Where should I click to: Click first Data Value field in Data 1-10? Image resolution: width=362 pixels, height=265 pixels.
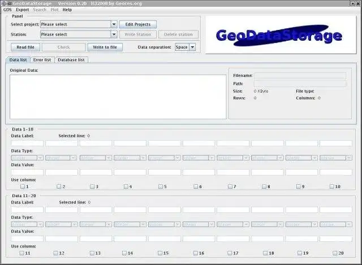(x=27, y=172)
